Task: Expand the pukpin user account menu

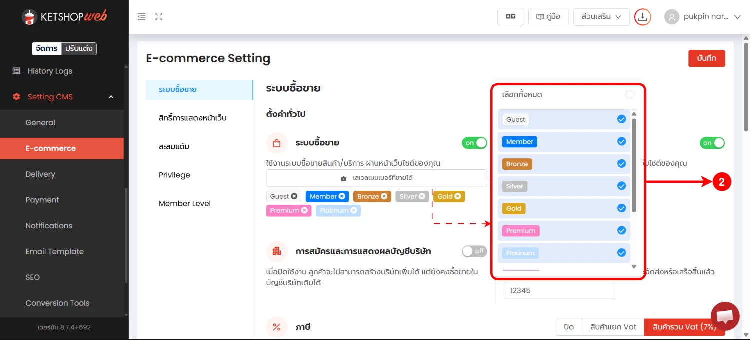Action: (702, 17)
